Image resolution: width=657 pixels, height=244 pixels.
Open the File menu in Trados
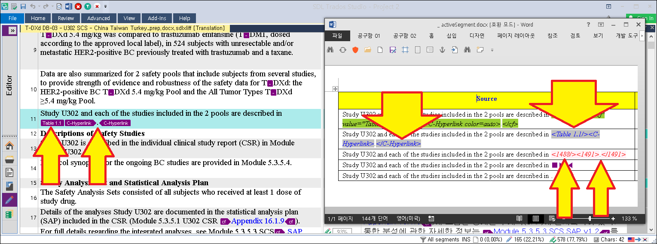point(12,18)
